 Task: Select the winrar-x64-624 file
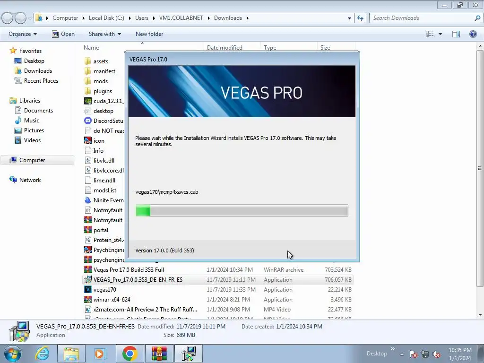click(x=112, y=299)
